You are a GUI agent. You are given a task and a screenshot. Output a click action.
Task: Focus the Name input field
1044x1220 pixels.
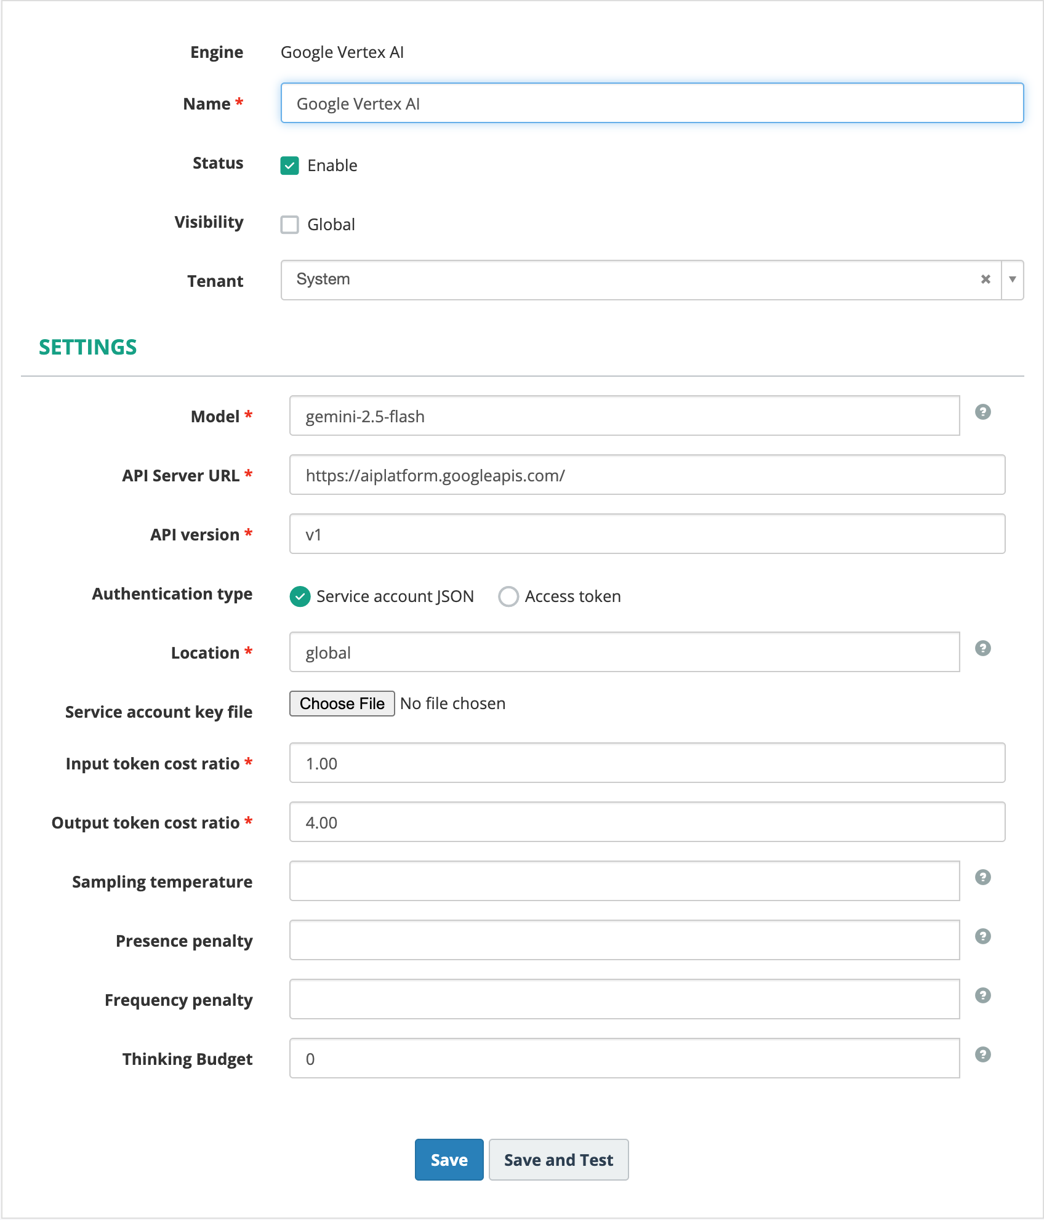(652, 103)
